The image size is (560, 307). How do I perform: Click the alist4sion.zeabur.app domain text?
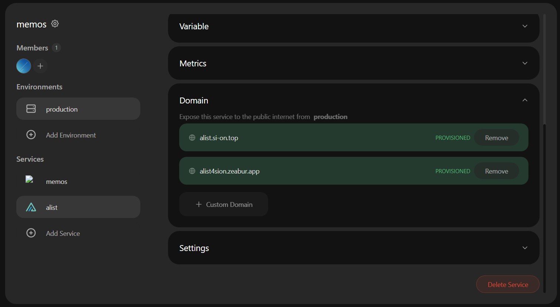[230, 171]
